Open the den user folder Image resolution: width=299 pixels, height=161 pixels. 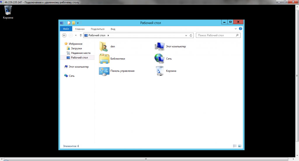104,47
